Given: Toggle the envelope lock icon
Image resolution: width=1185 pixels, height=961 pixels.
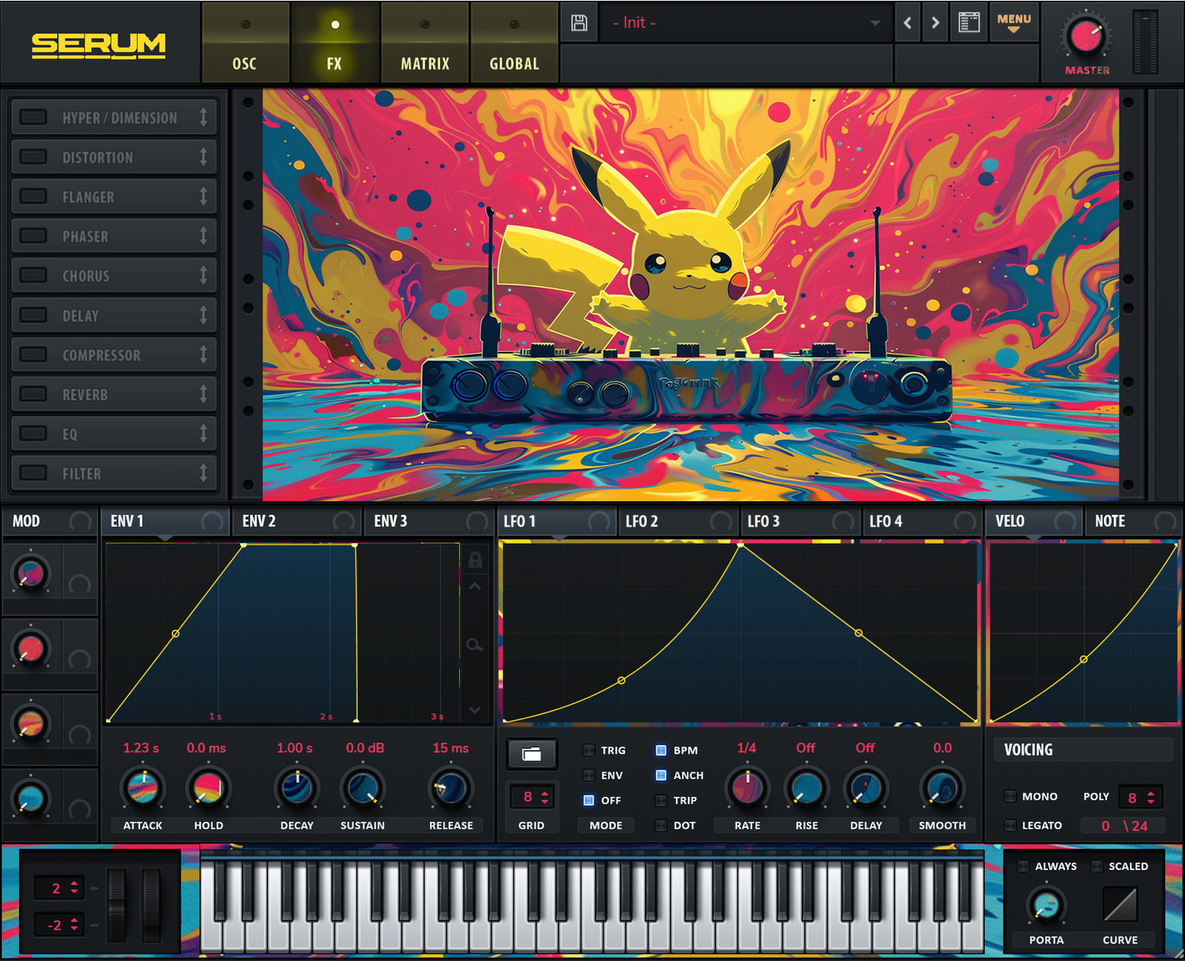Looking at the screenshot, I should pos(475,560).
